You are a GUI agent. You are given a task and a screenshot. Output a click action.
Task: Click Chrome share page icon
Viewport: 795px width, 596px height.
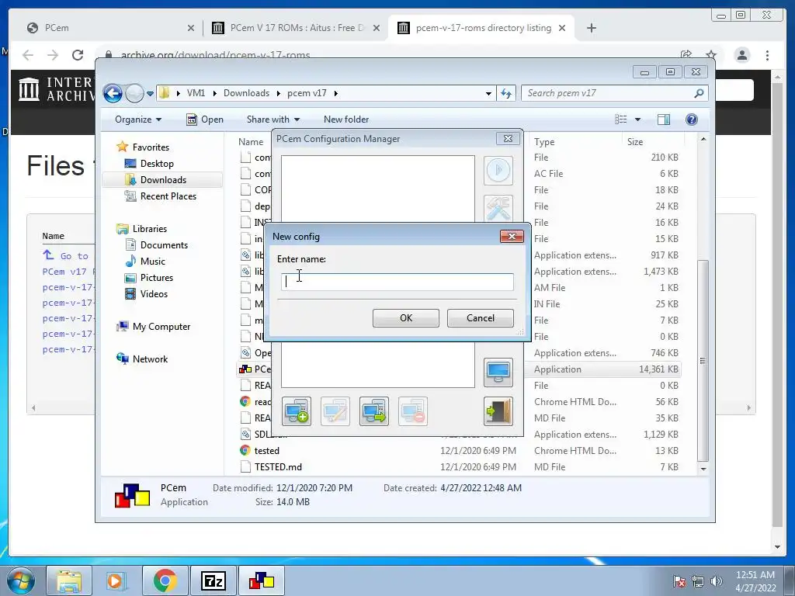pyautogui.click(x=686, y=55)
